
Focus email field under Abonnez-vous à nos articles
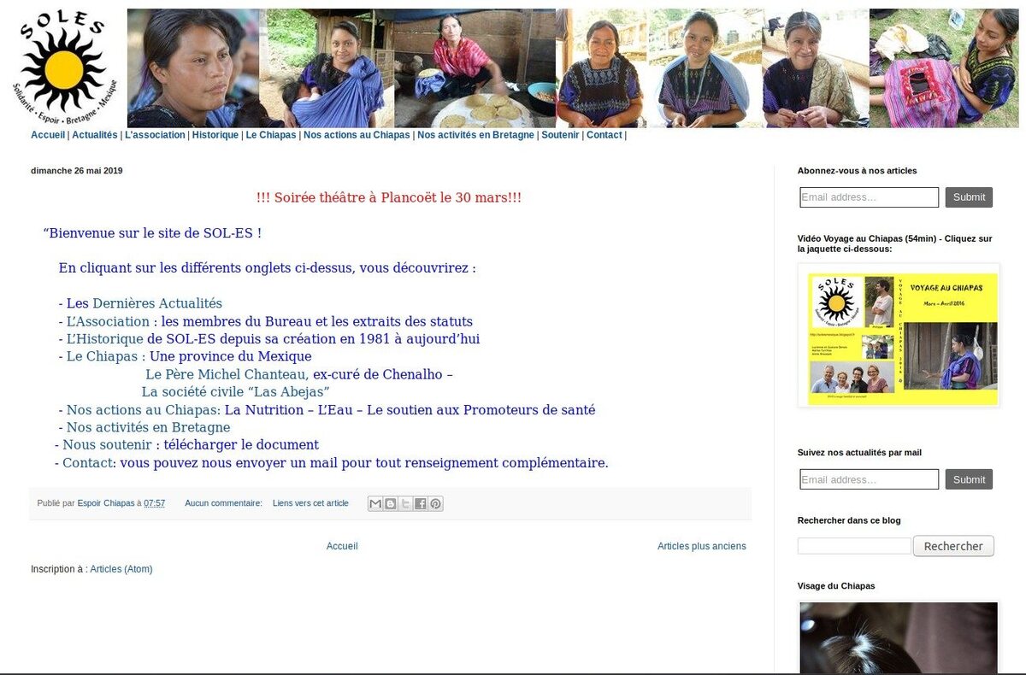(x=870, y=197)
